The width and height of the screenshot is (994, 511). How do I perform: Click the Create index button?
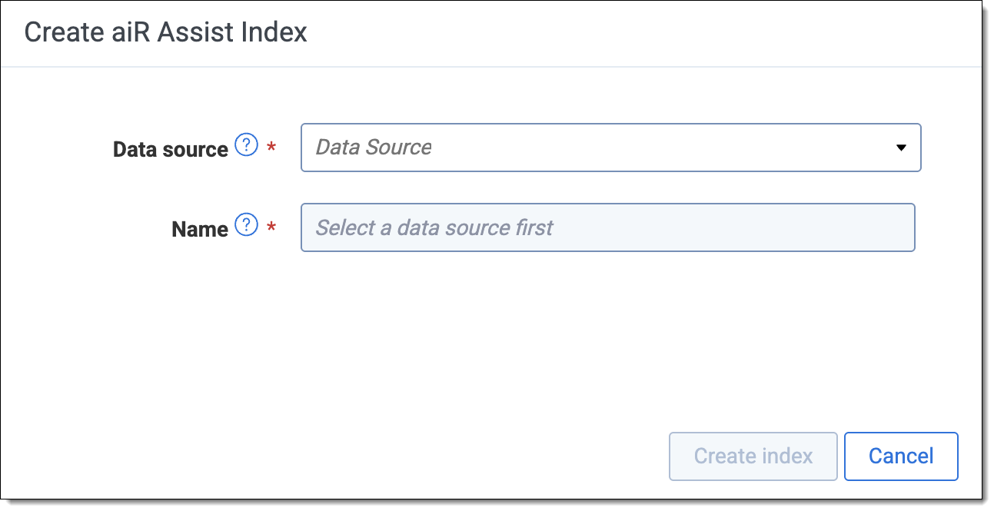tap(753, 456)
